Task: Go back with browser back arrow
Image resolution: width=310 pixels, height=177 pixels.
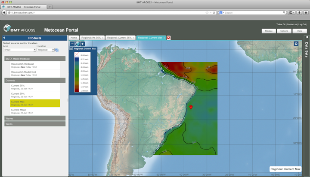Action: tap(4, 12)
